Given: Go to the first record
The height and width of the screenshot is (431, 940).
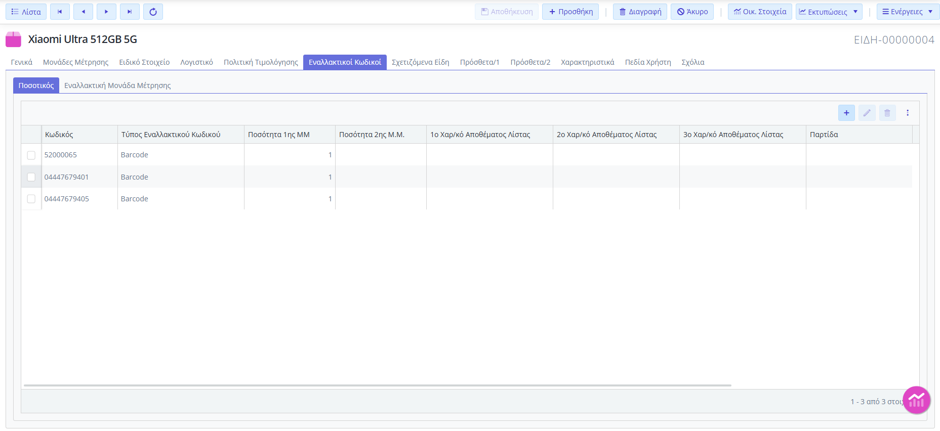Looking at the screenshot, I should (x=60, y=12).
